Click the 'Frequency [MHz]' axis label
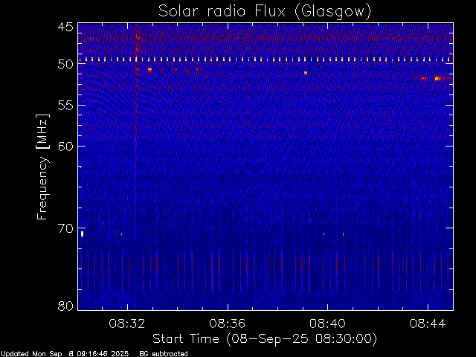 coord(42,167)
